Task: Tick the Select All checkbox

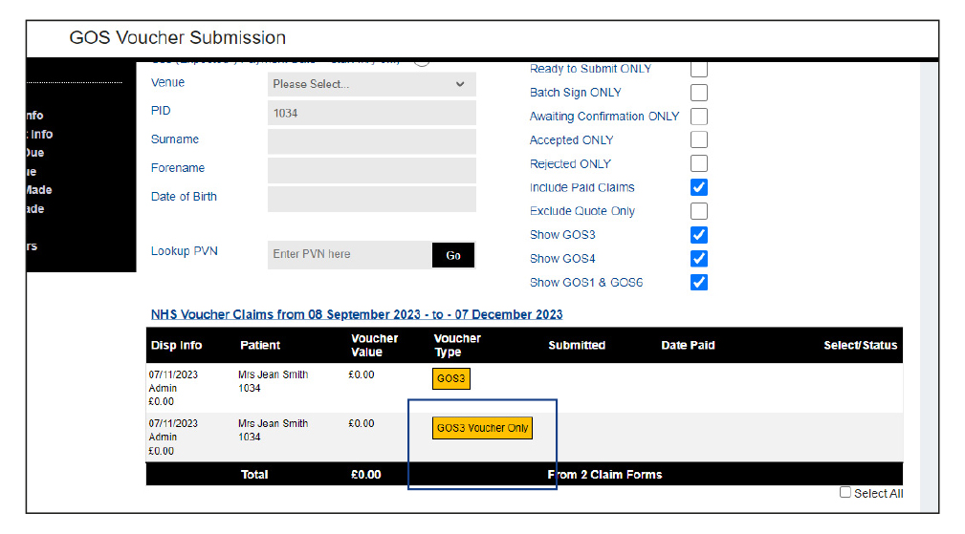Action: coord(844,493)
